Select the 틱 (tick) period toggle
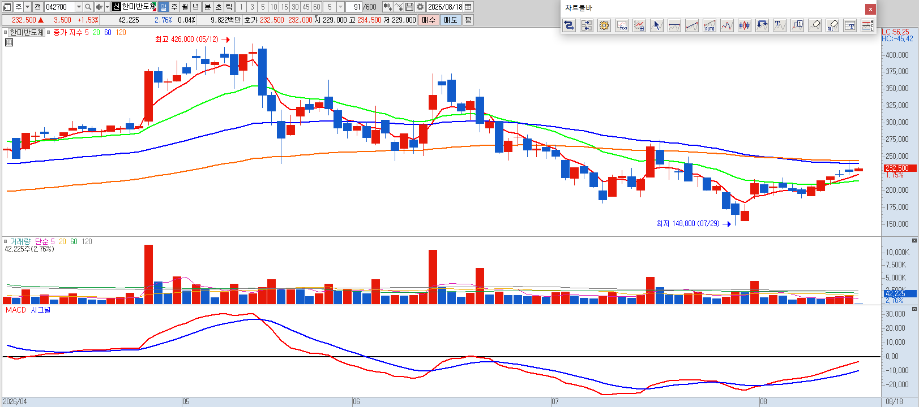Screen dimensions: 919x407 (229, 7)
